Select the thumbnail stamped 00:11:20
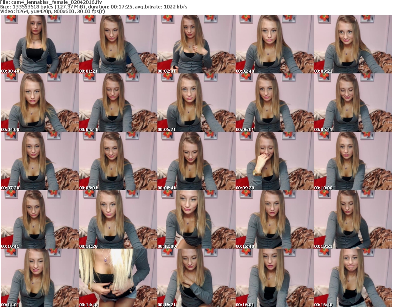This screenshot has width=393, height=307. pos(118,219)
